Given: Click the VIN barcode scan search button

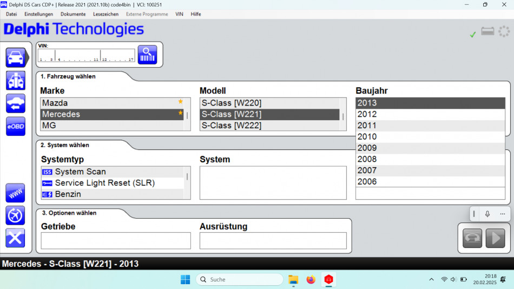Looking at the screenshot, I should point(147,55).
